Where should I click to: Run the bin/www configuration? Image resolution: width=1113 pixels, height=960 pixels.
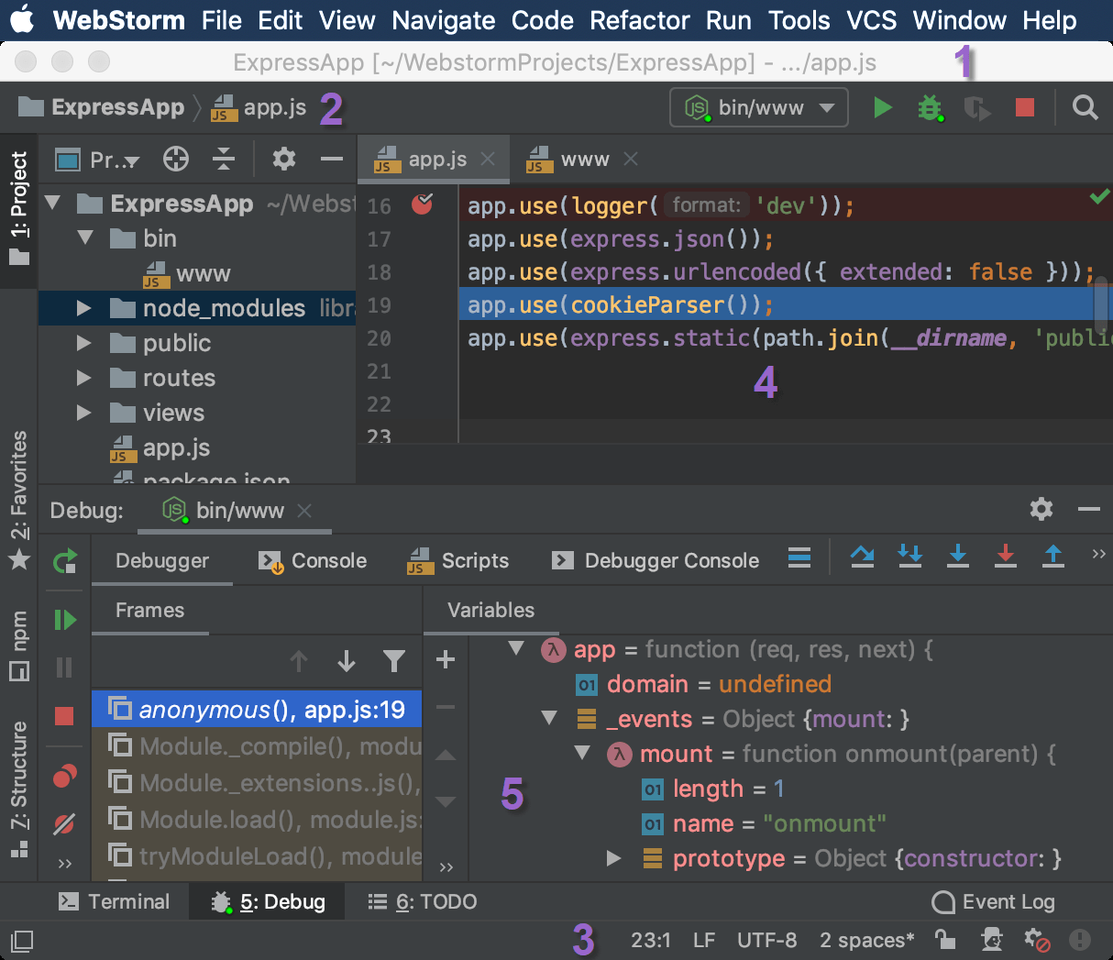pyautogui.click(x=882, y=108)
